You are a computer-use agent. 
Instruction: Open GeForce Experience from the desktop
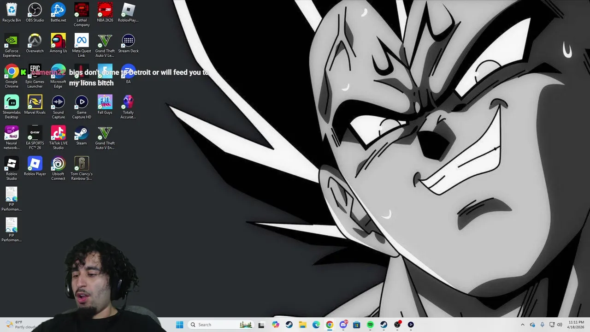tap(12, 46)
